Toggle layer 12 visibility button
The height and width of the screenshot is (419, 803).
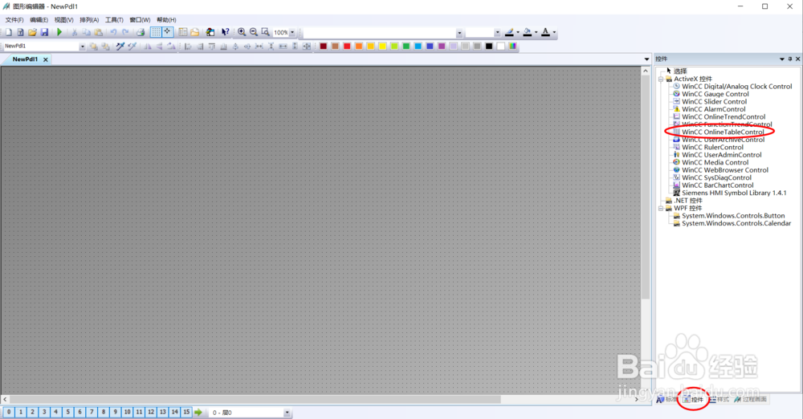151,412
